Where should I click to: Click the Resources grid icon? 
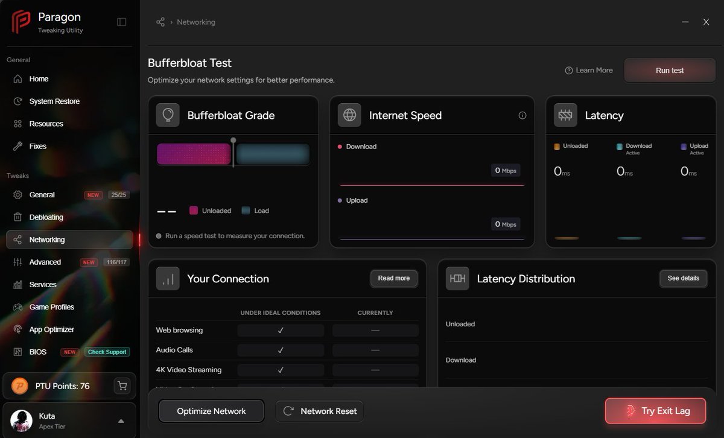(17, 124)
